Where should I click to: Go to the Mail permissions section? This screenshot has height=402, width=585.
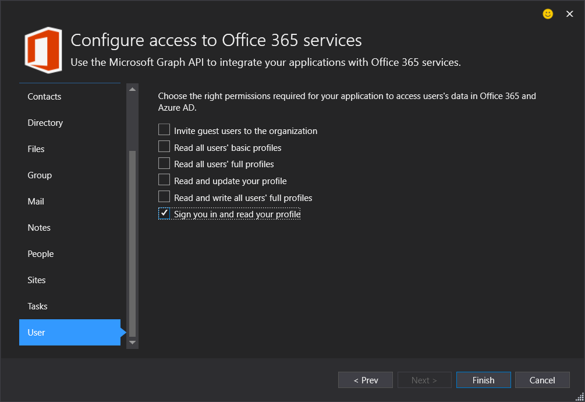point(36,202)
